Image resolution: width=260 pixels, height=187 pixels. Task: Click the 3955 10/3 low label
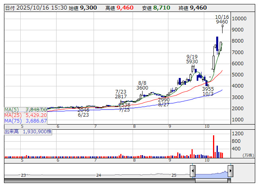click(x=208, y=91)
